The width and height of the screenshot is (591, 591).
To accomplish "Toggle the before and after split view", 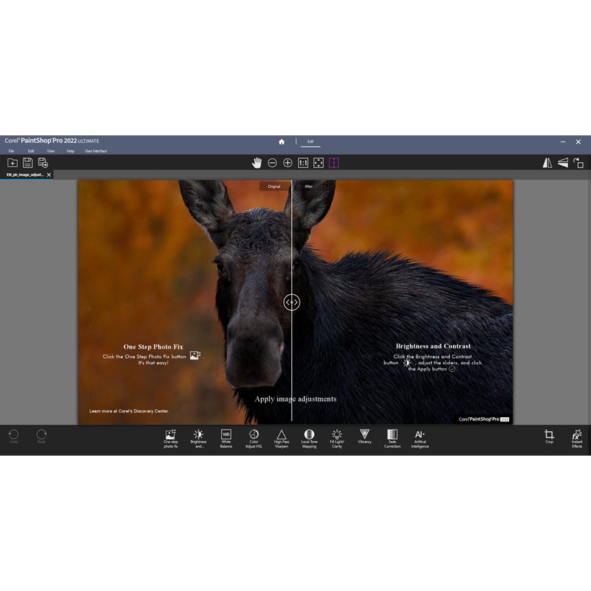I will 333,162.
